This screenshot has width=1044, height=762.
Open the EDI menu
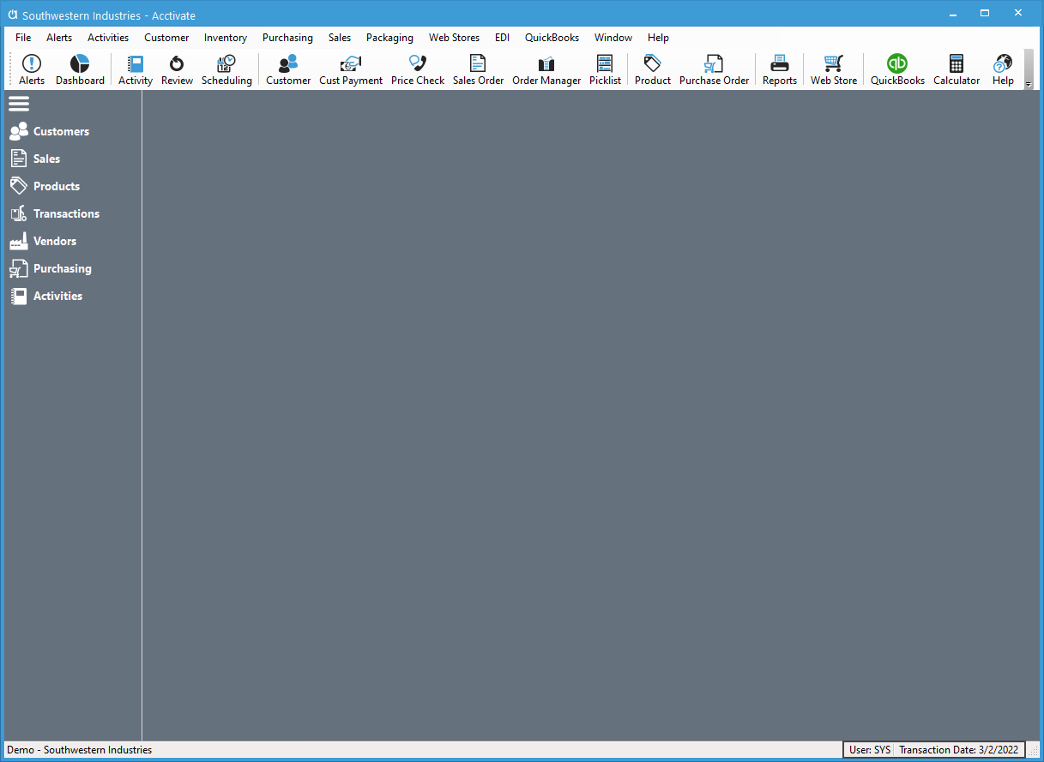[502, 38]
